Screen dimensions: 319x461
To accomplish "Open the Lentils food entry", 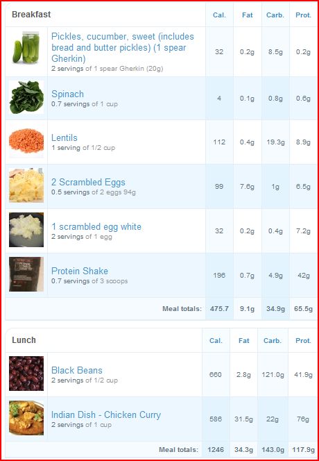I will [64, 137].
